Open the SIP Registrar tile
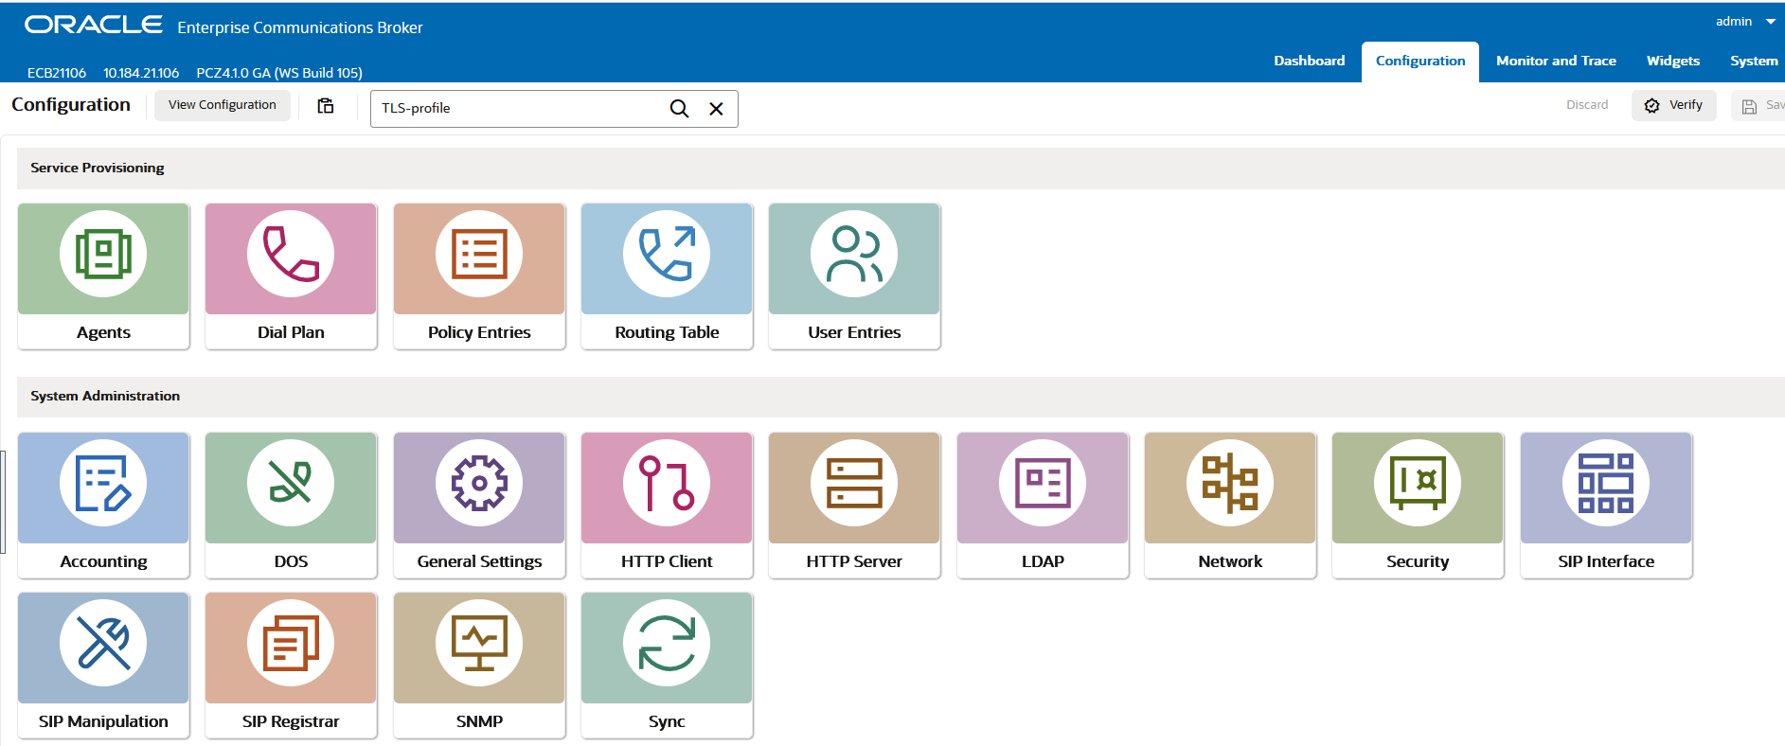1785x746 pixels. (x=291, y=666)
